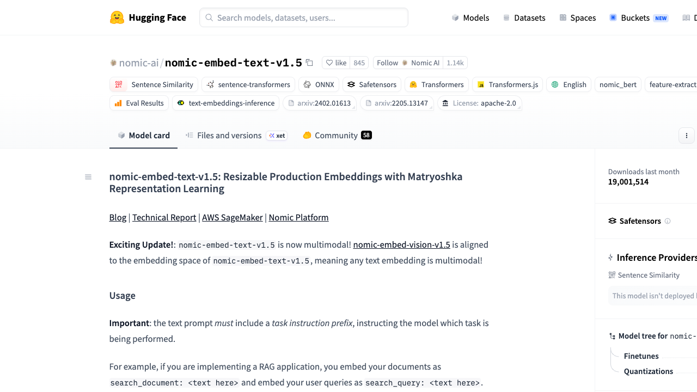Open Spaces in the top navigation
697x392 pixels.
pos(577,17)
